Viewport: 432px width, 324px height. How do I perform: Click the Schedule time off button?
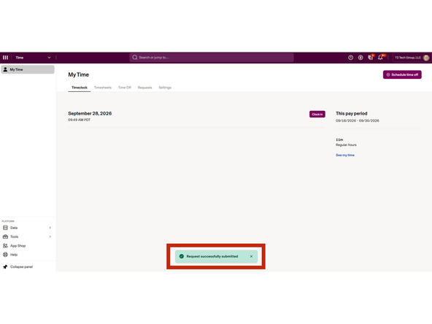pos(402,74)
